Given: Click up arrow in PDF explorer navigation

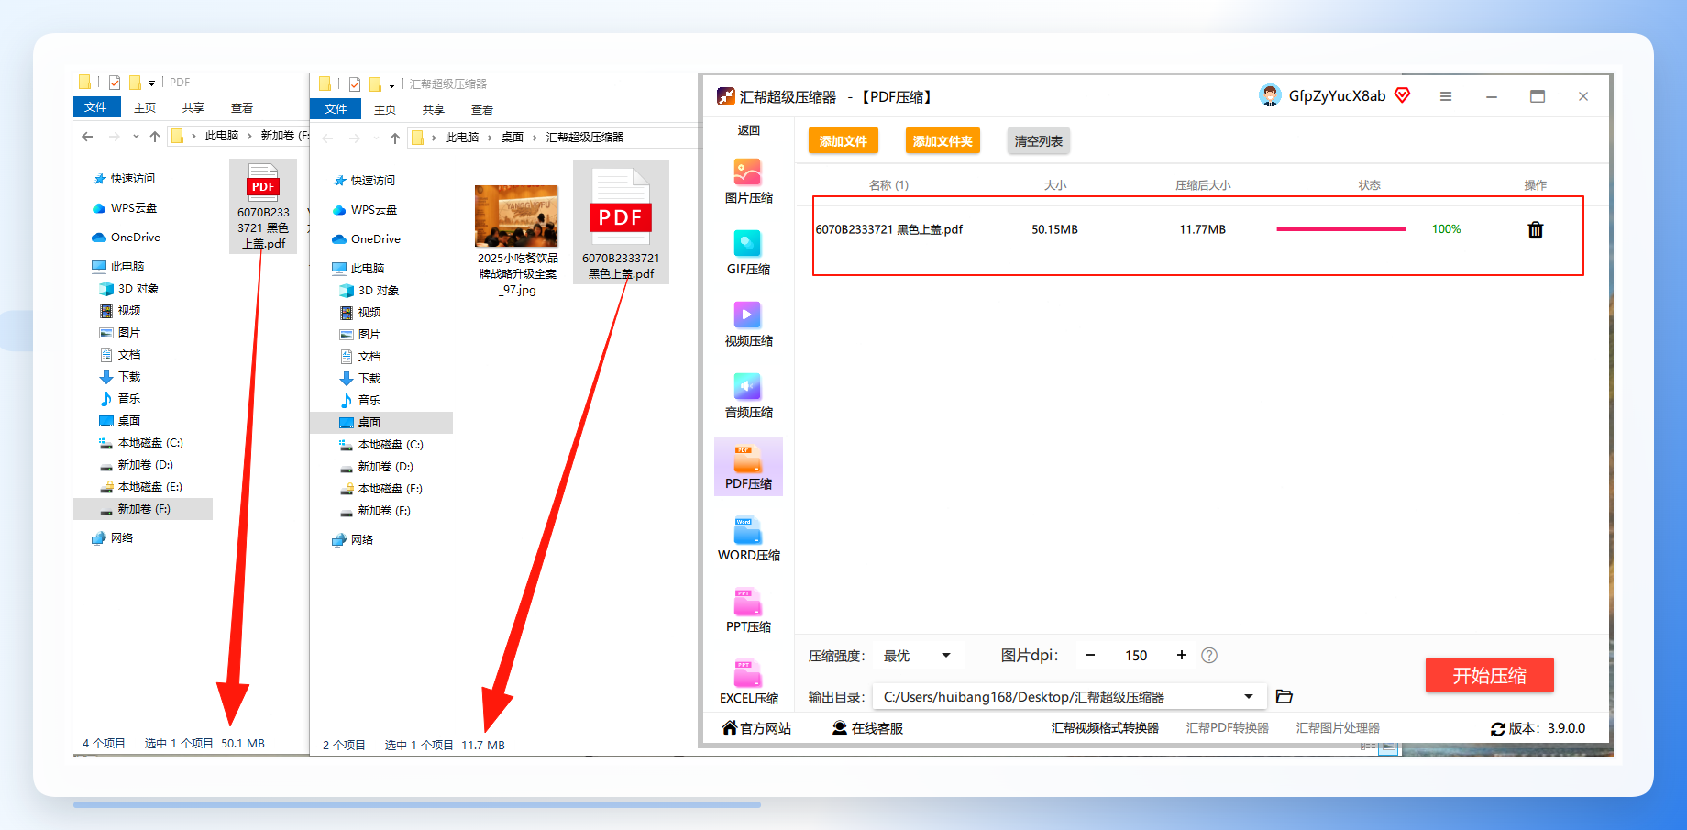Looking at the screenshot, I should (x=155, y=136).
